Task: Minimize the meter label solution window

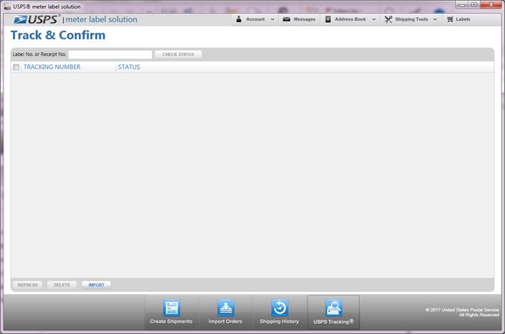Action: (461, 5)
